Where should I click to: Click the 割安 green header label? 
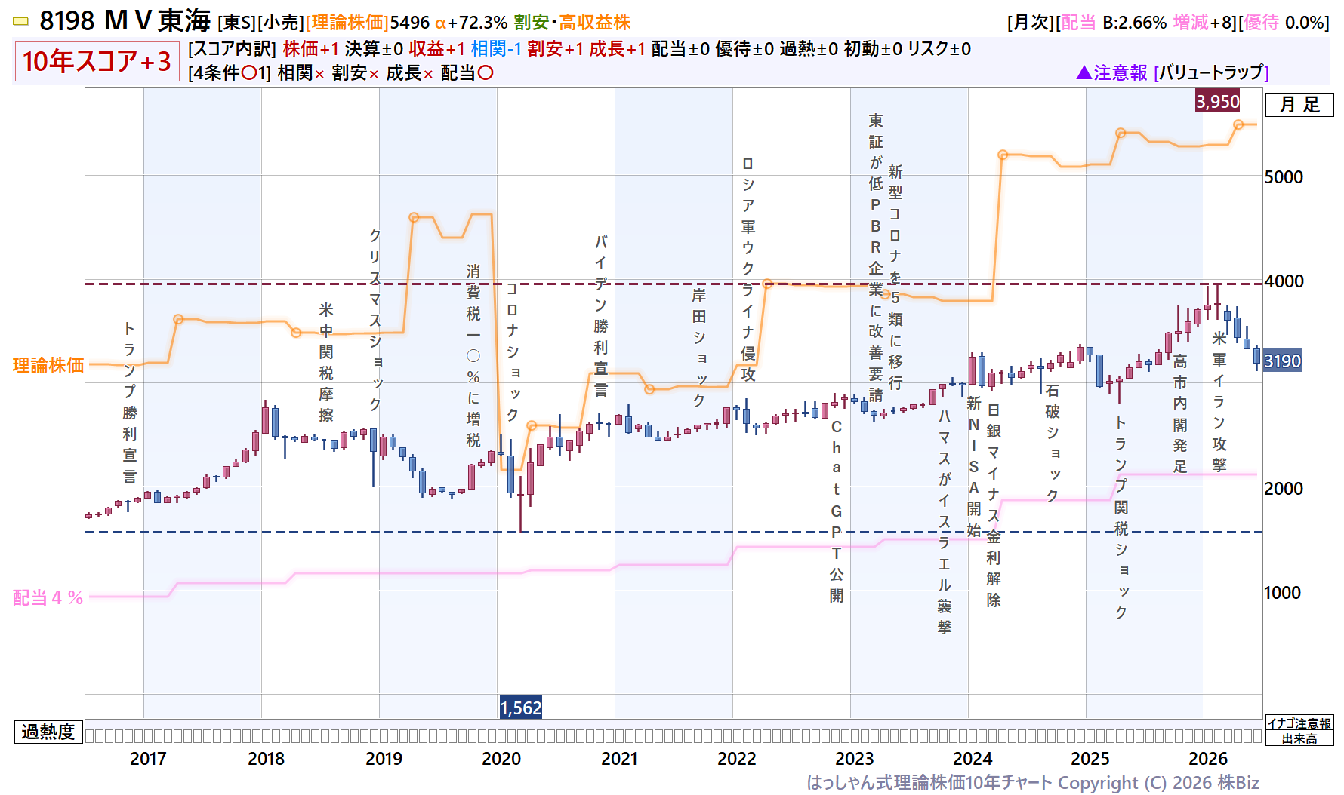(532, 23)
